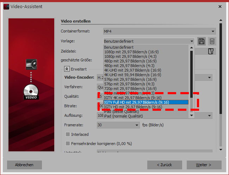229x175 pixels.
Task: Click the Bitrate label
Action: [x=70, y=106]
